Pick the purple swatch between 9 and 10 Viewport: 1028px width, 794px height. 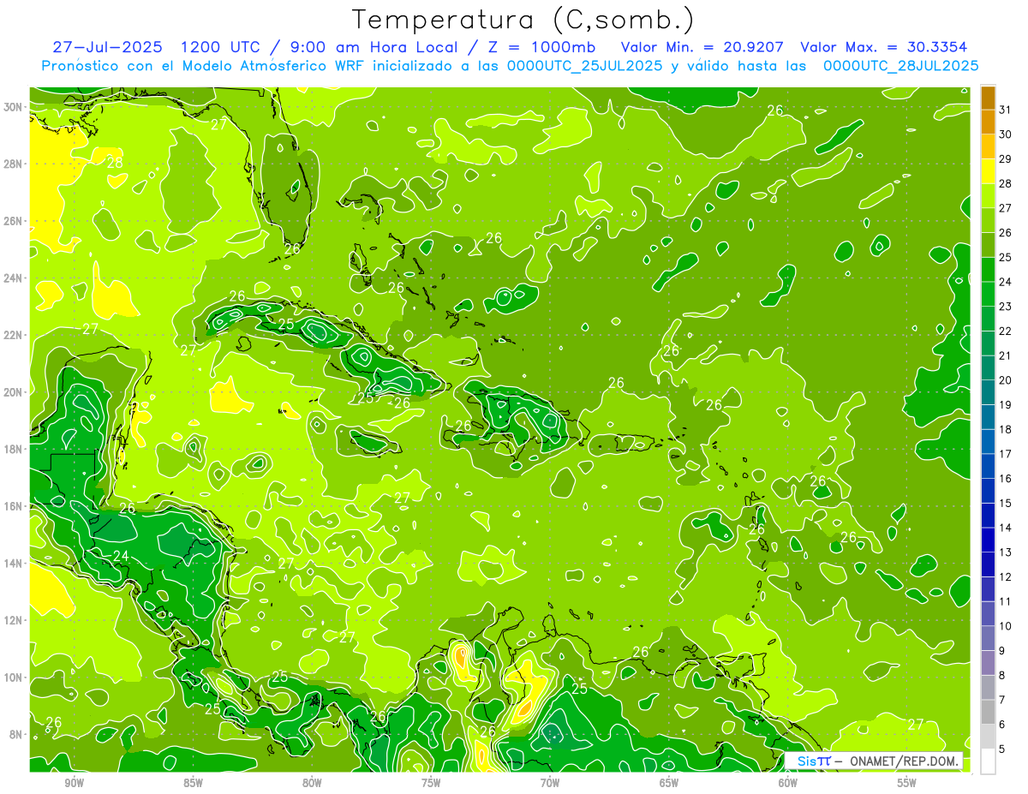click(x=989, y=638)
